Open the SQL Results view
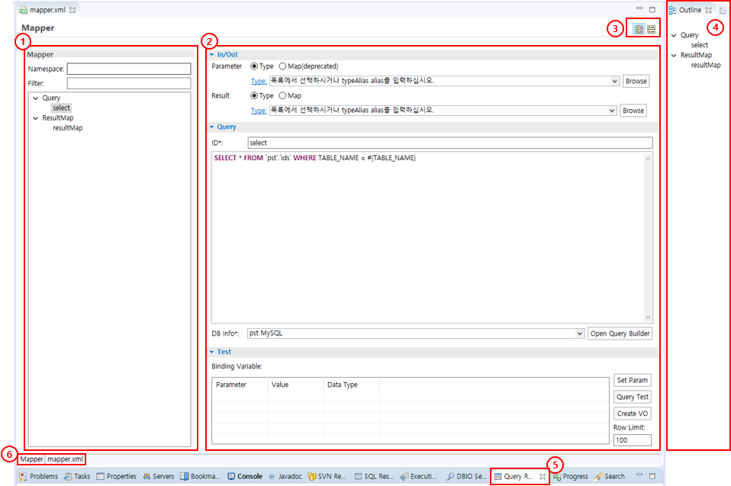Screen dimensions: 731x486 tap(373, 476)
